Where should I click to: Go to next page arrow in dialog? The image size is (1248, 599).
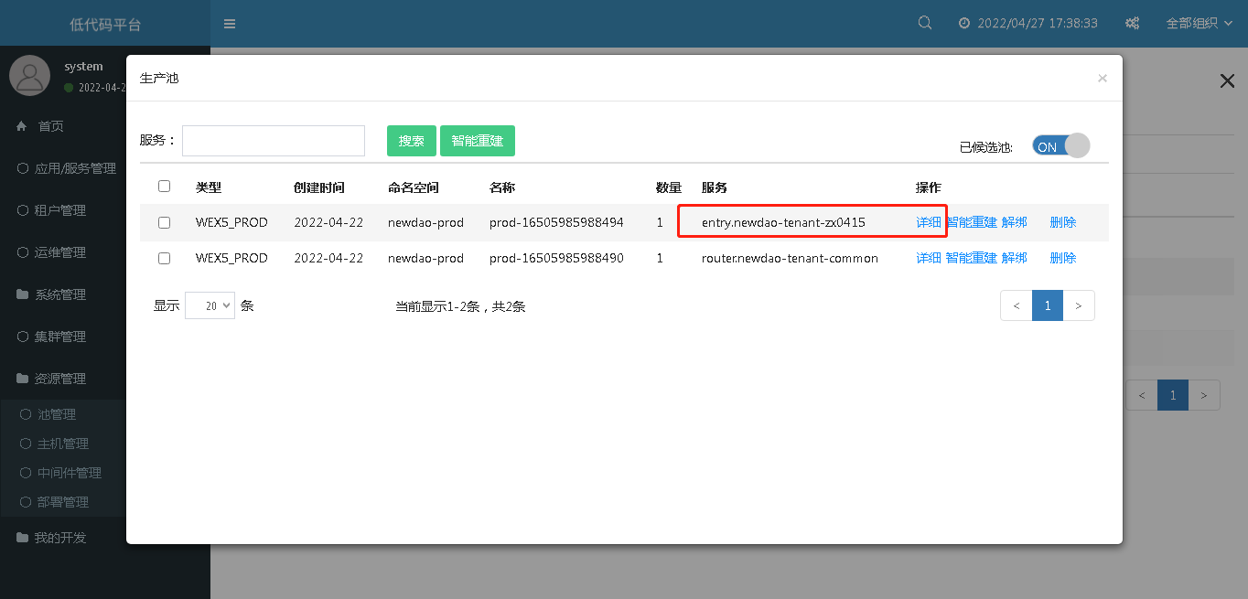click(x=1079, y=305)
